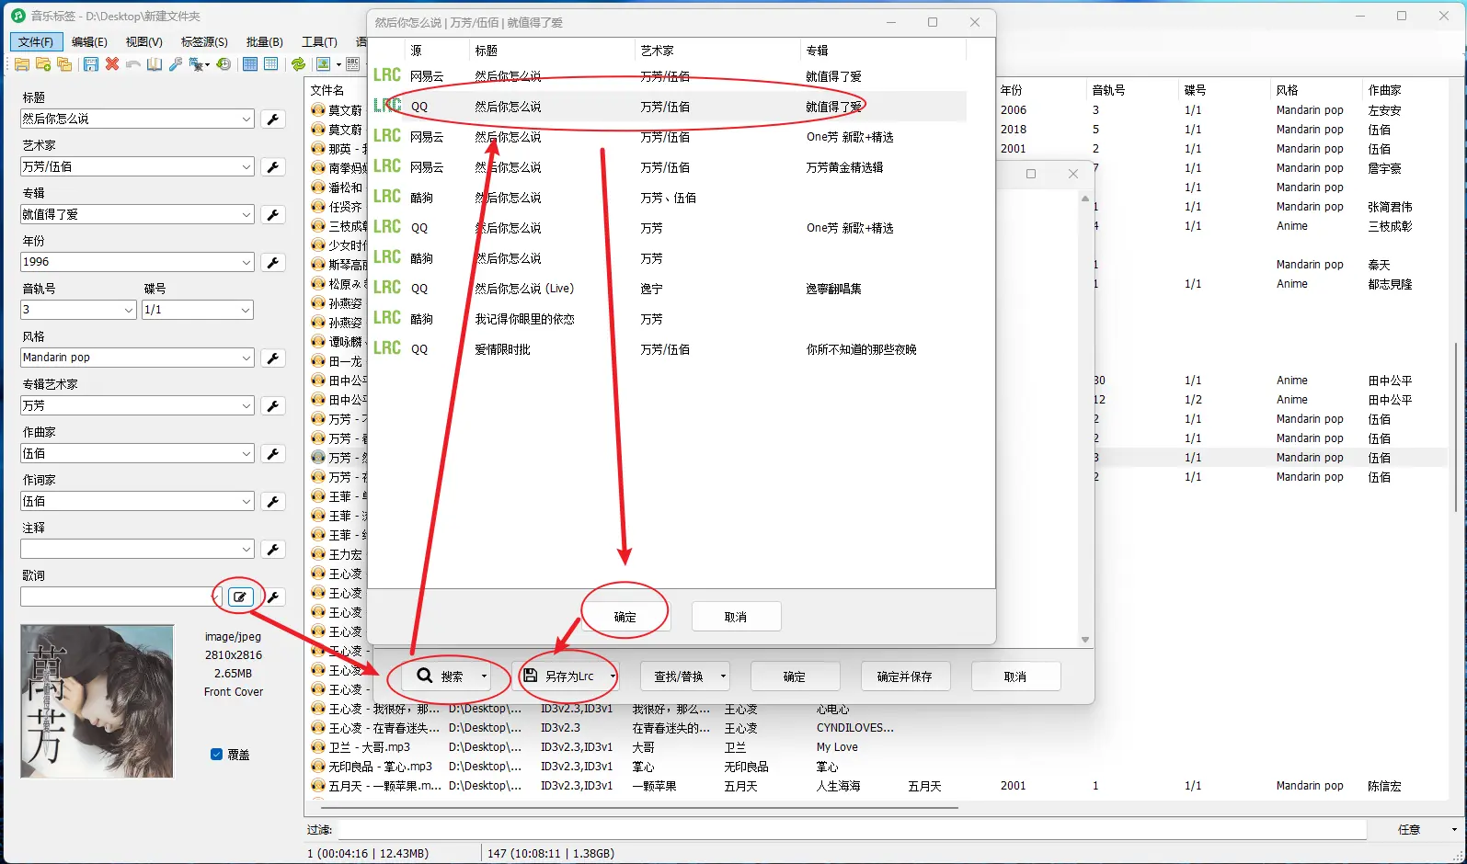Open the 编辑(E) menu
Viewport: 1467px width, 864px height.
(x=89, y=41)
